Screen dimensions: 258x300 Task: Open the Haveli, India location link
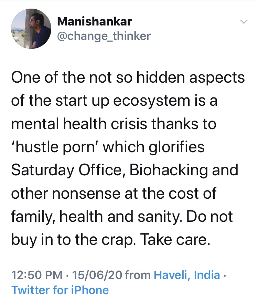click(187, 275)
